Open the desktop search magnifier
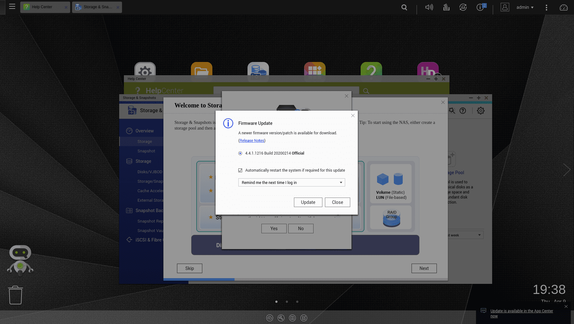This screenshot has height=324, width=574. tap(404, 7)
